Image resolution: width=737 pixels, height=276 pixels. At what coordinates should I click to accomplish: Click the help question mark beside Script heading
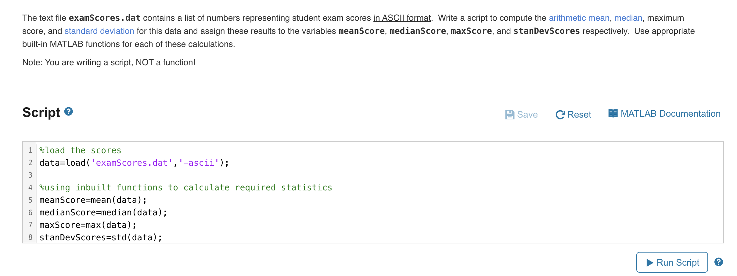point(69,111)
